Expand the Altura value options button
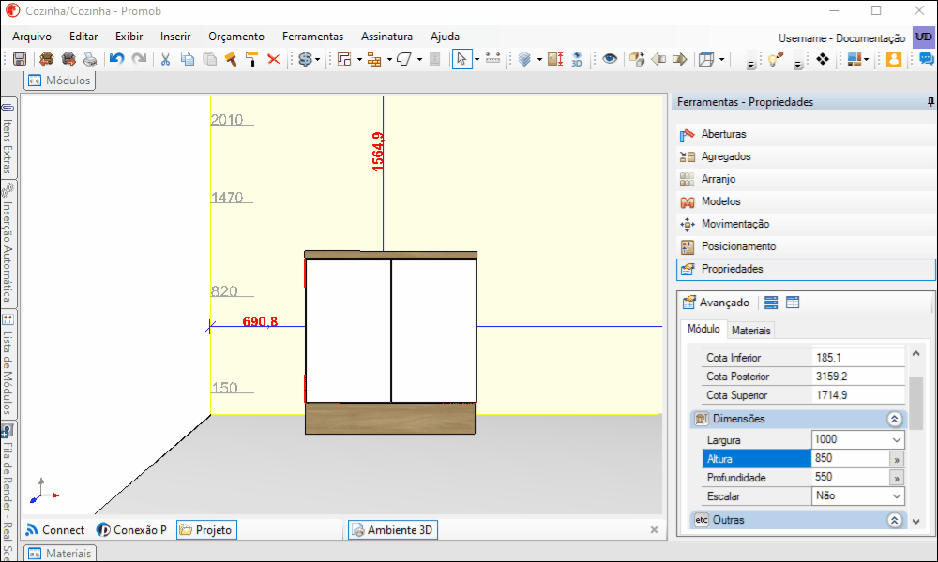Screen dimensions: 938x562 coord(896,459)
